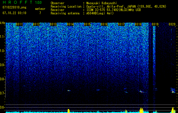Click the 0.8 kHz axis label

pos(2,79)
